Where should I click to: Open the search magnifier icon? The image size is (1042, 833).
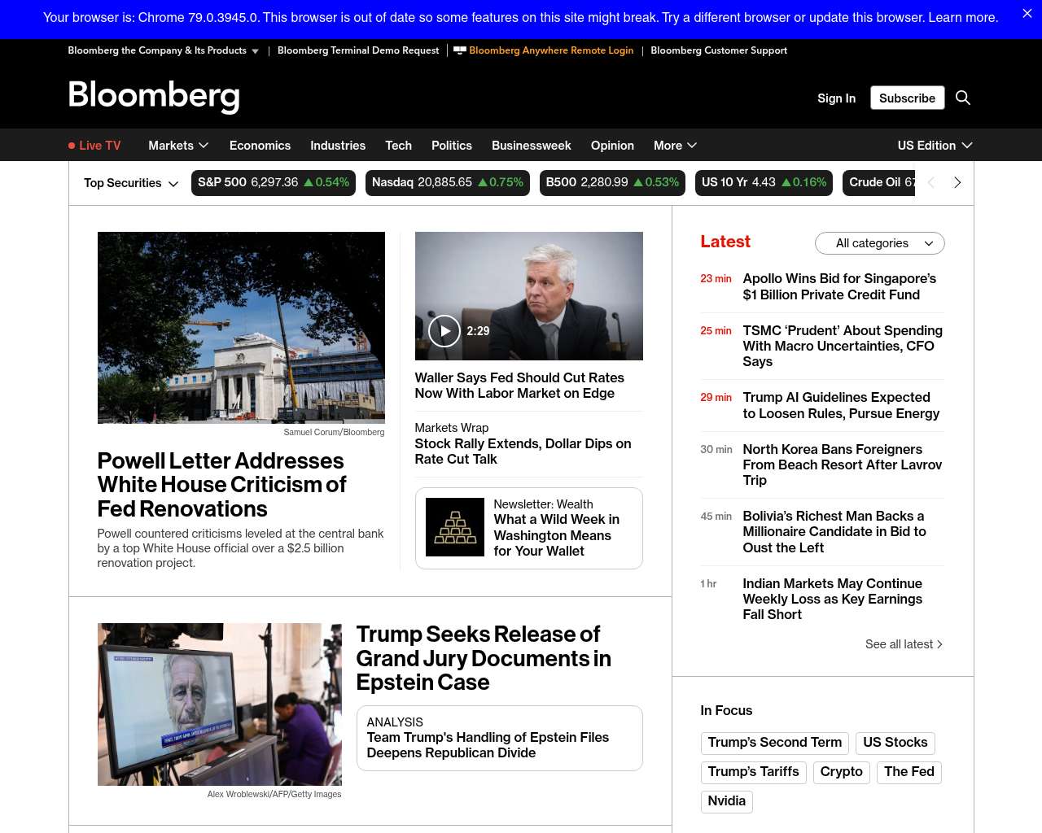(963, 98)
